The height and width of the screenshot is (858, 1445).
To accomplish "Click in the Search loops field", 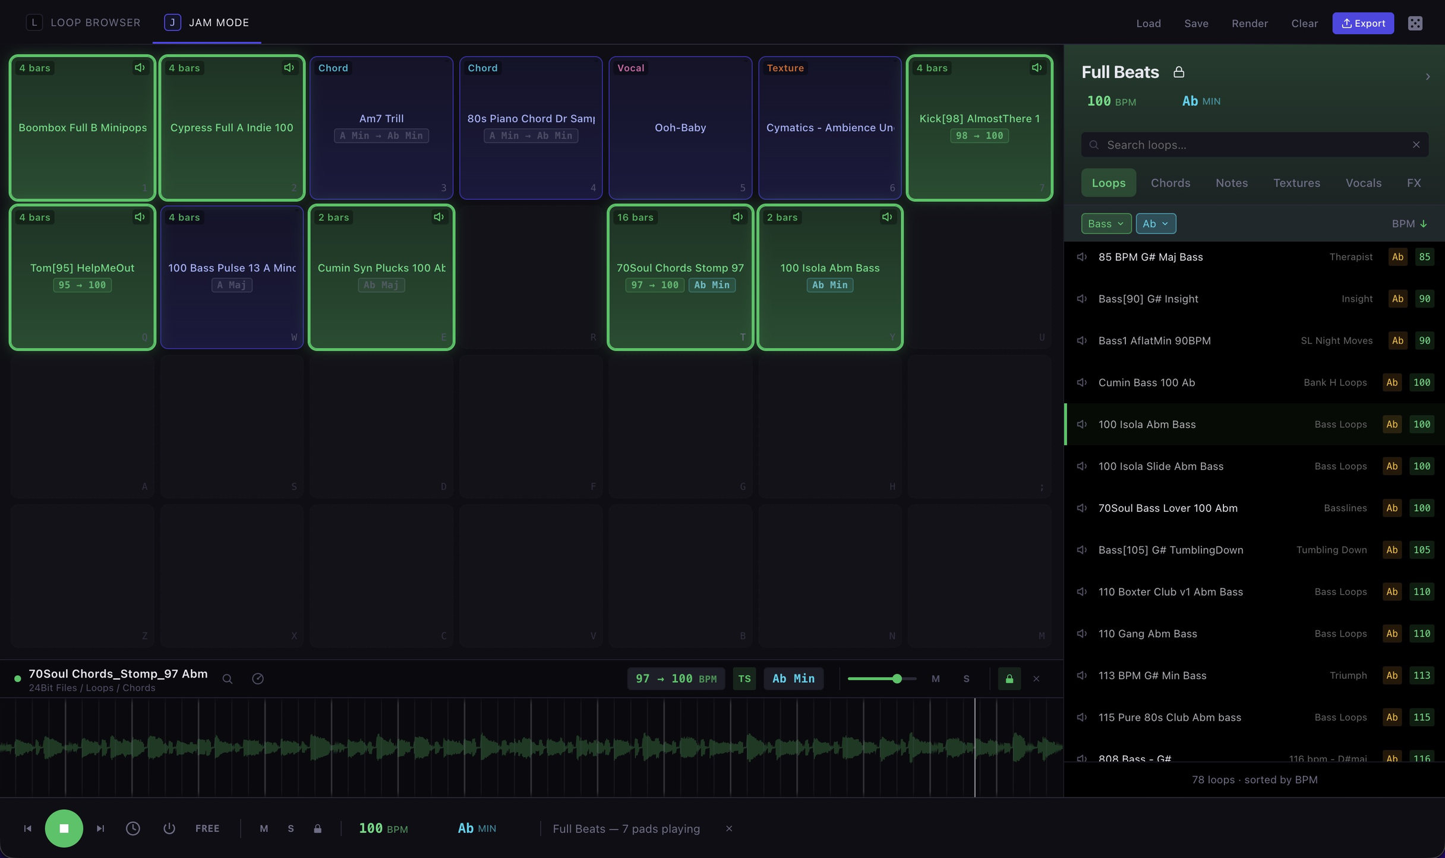I will pos(1254,145).
